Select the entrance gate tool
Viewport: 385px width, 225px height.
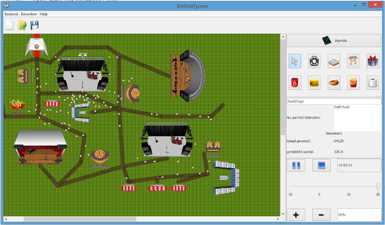tap(354, 61)
